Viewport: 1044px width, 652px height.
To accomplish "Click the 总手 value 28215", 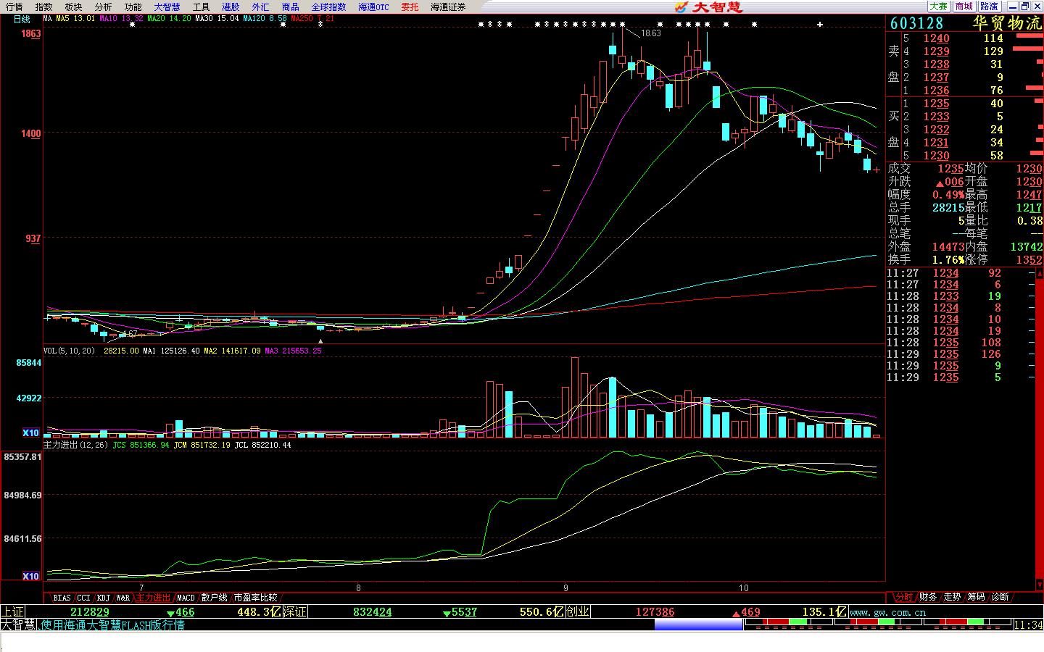I will pos(948,208).
